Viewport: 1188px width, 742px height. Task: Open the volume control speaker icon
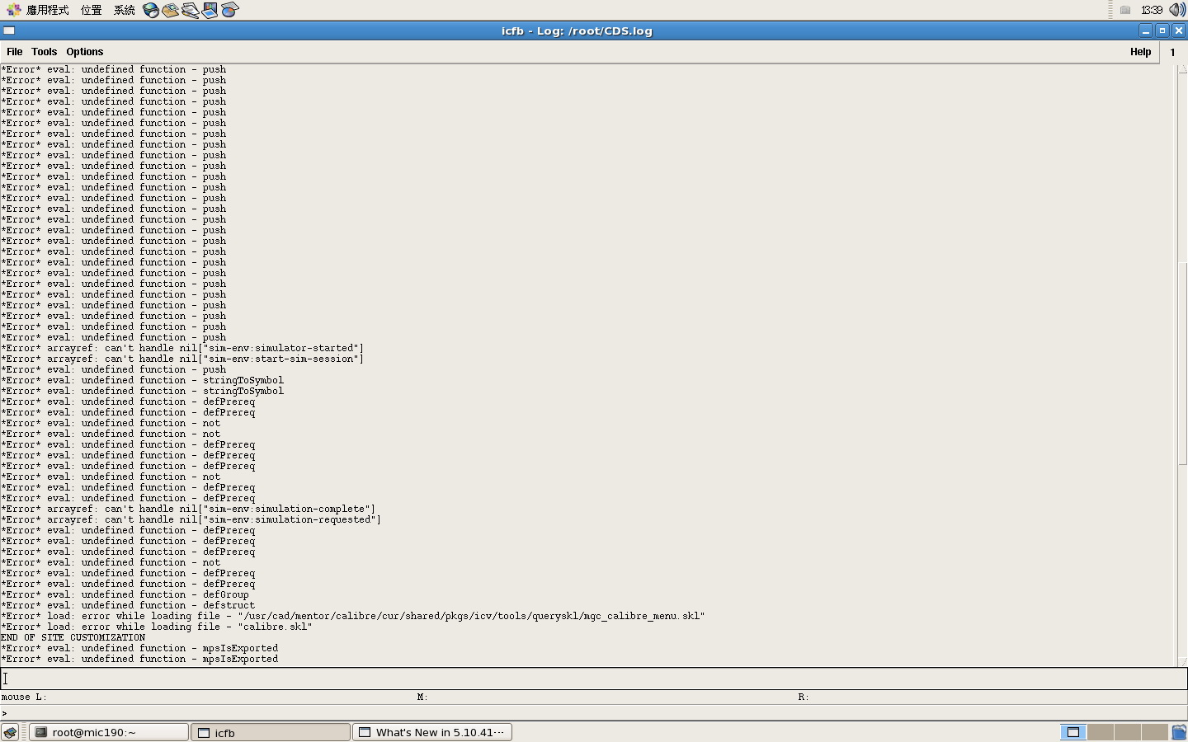[1177, 10]
